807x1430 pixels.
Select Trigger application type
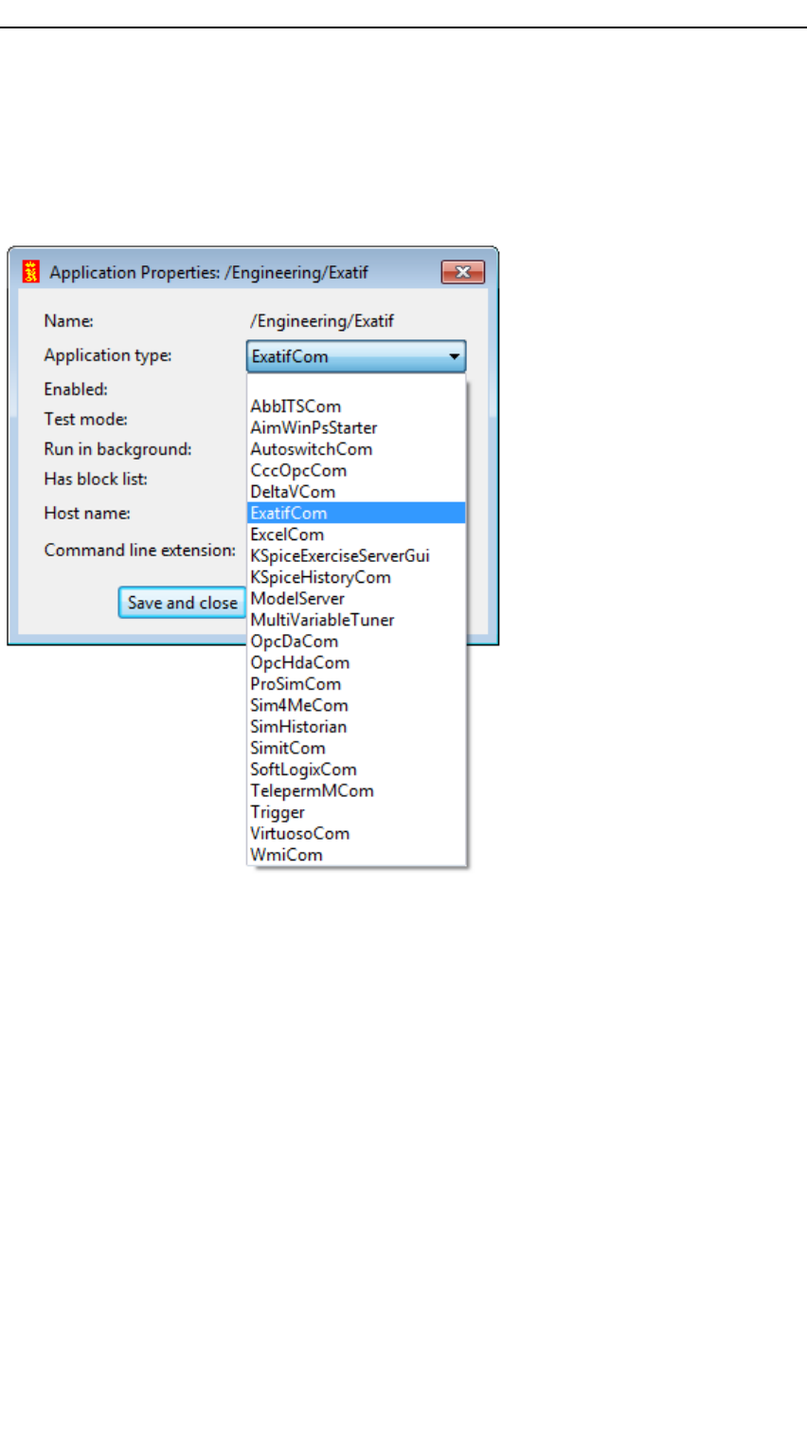click(x=356, y=812)
